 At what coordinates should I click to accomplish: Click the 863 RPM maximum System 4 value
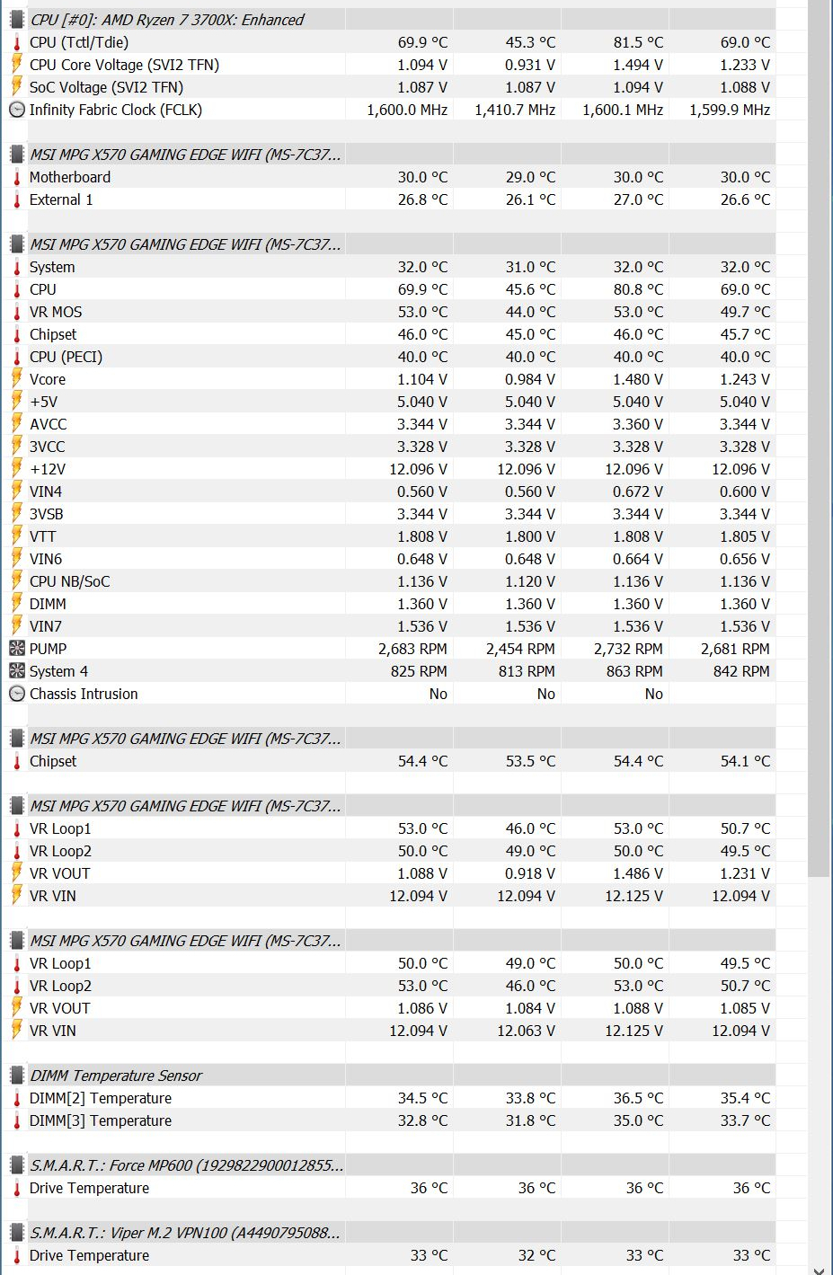click(x=634, y=671)
